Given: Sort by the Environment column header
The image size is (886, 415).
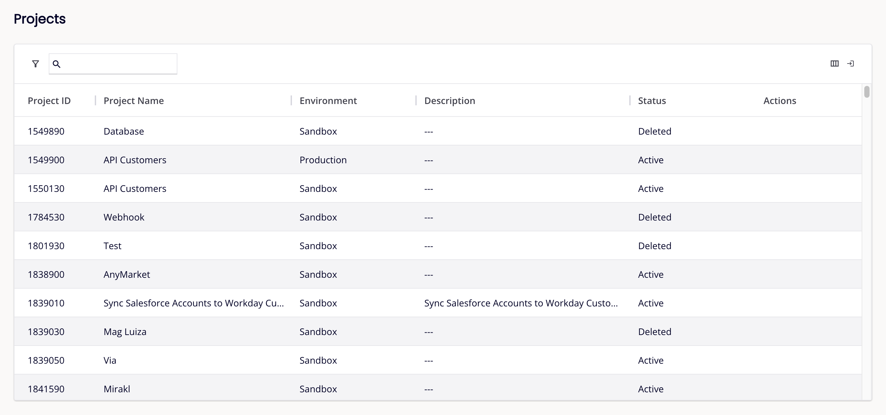Looking at the screenshot, I should pyautogui.click(x=328, y=101).
